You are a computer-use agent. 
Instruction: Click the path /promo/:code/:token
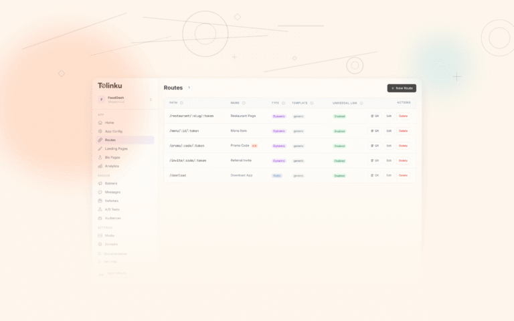(187, 146)
